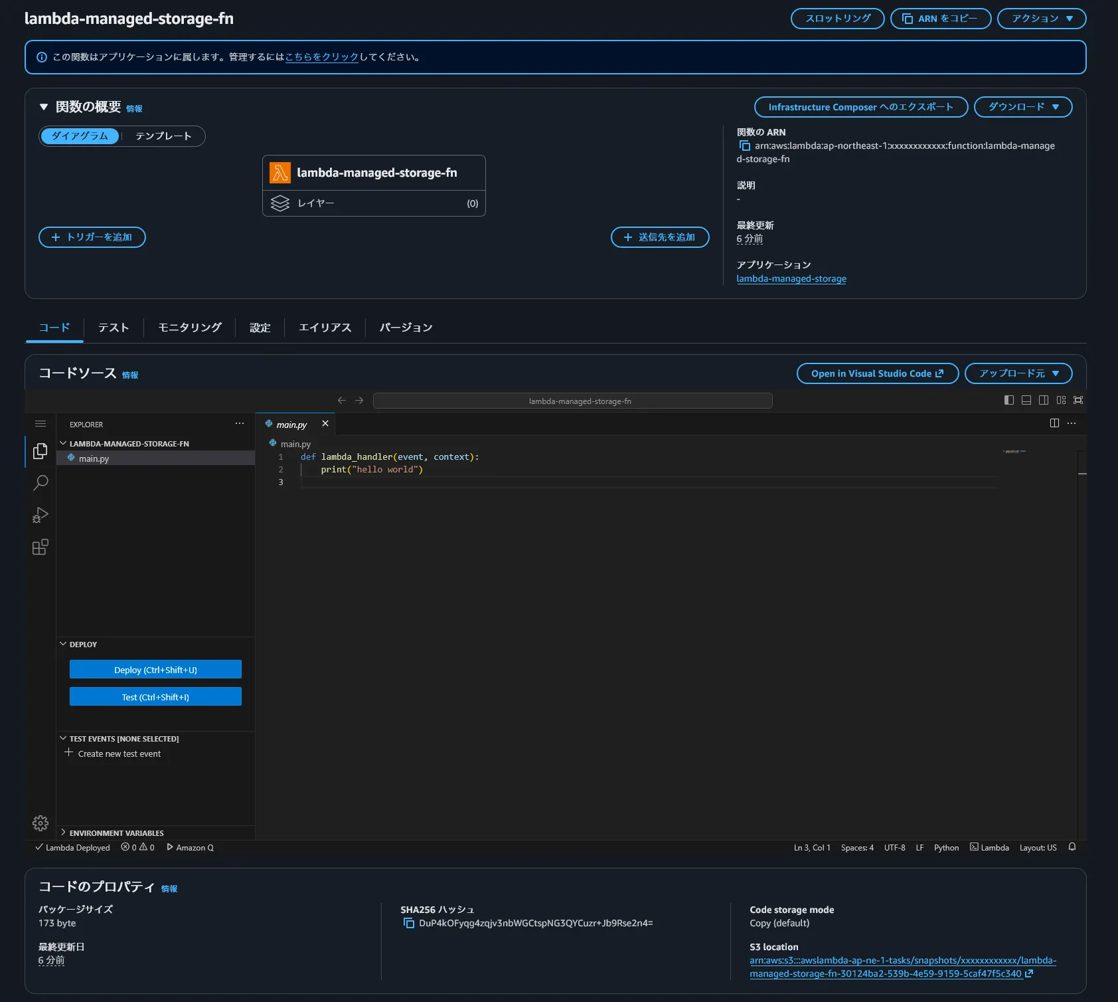Click errors and warnings count in status bar
The height and width of the screenshot is (1002, 1118).
tap(137, 847)
